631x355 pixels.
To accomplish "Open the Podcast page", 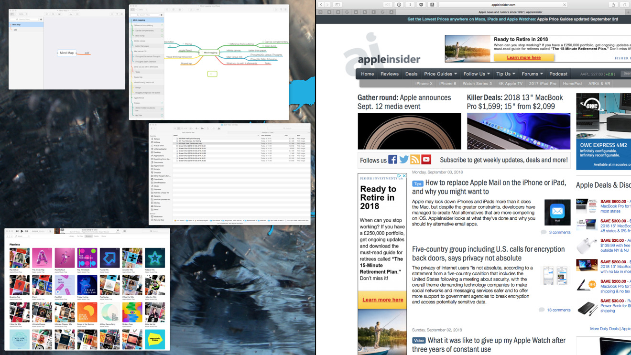I will click(x=558, y=74).
